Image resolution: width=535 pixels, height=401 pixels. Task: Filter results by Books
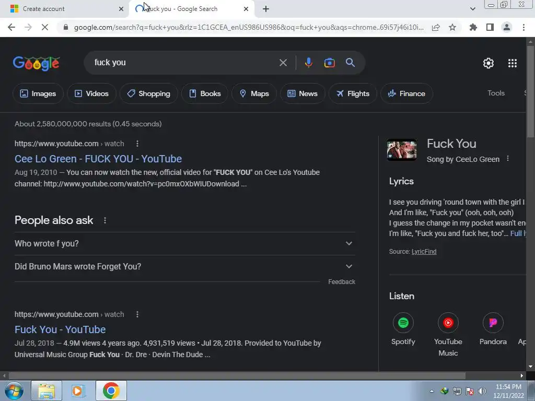[205, 93]
